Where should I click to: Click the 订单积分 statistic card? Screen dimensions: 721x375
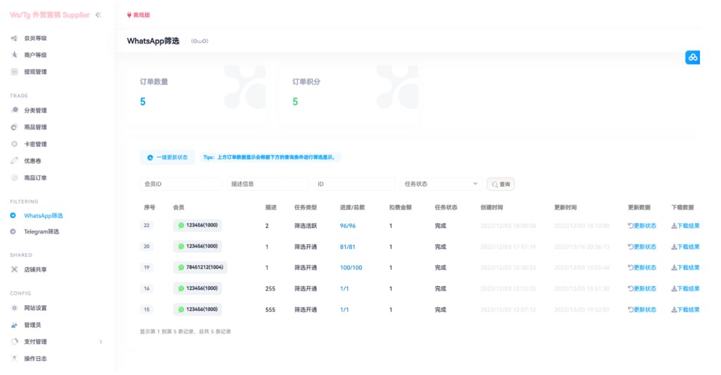click(x=350, y=95)
